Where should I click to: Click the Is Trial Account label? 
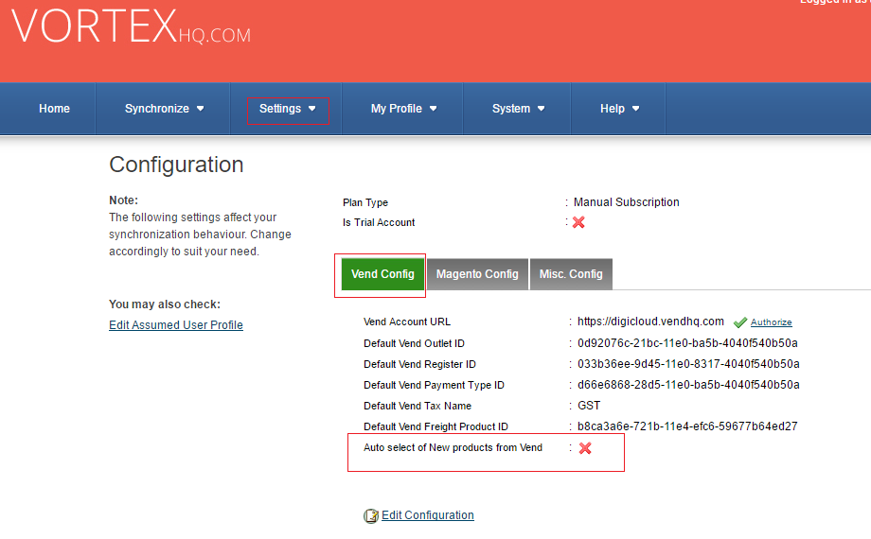(379, 222)
